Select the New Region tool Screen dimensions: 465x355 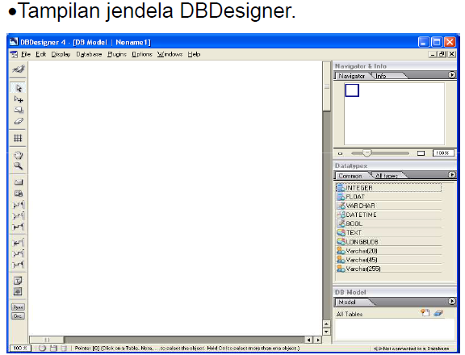tap(19, 182)
